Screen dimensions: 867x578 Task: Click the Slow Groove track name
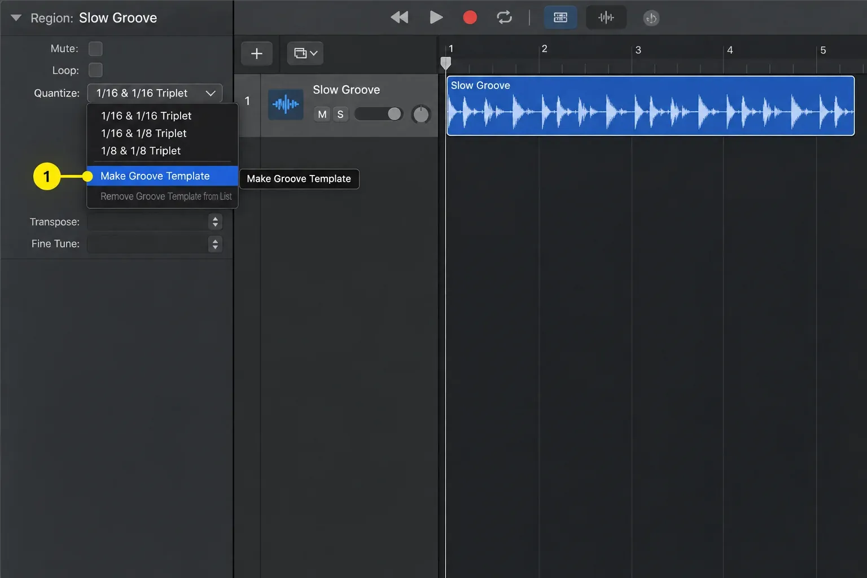[x=346, y=90]
